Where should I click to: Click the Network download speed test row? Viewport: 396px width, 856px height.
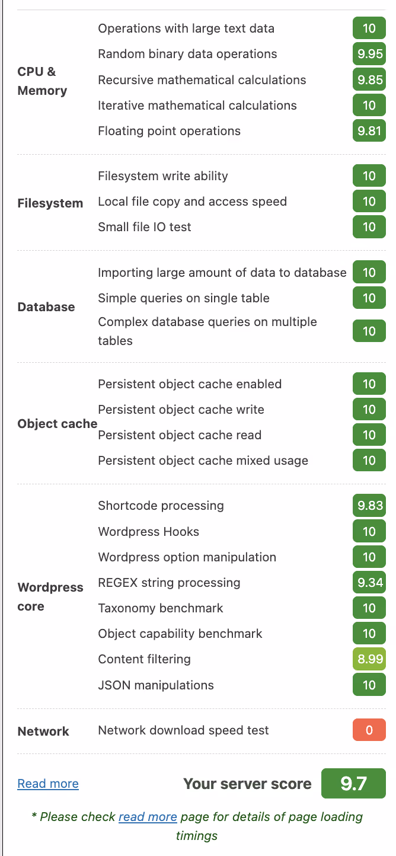click(183, 730)
